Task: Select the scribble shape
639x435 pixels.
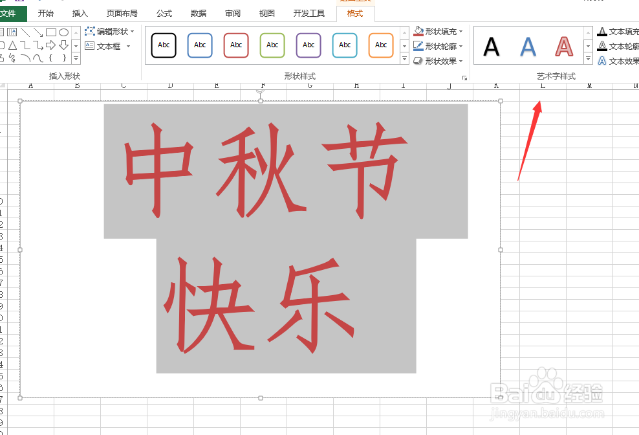Action: coord(13,58)
